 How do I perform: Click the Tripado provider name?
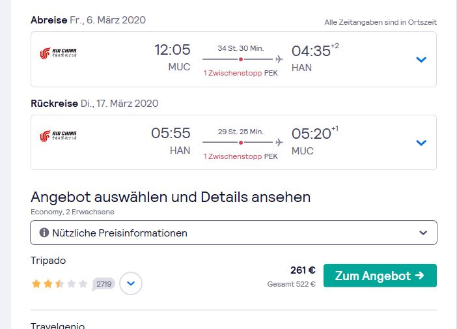coord(48,261)
